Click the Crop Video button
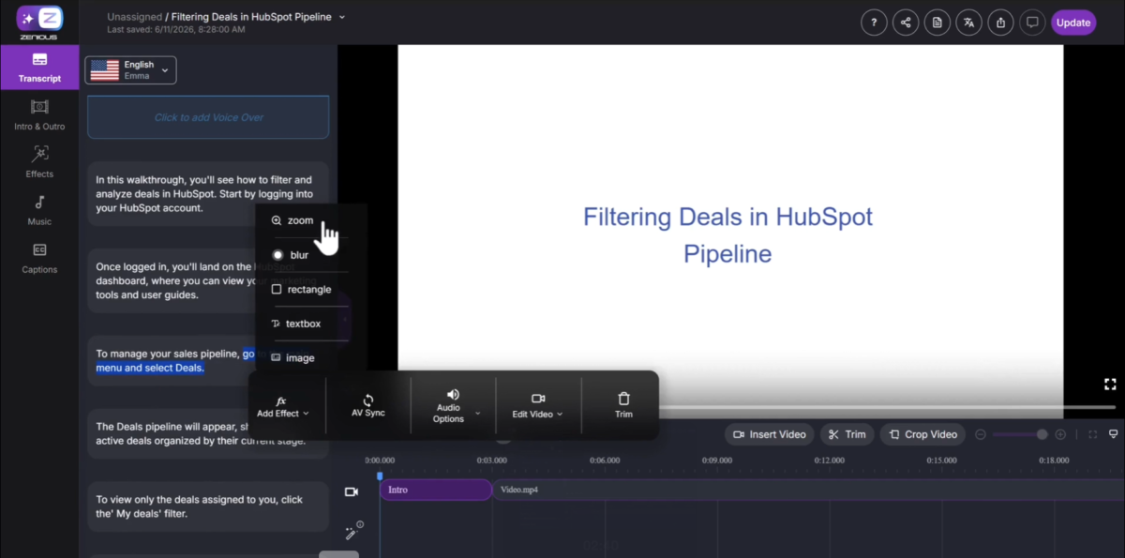Screen dimensions: 1125x558 click(922, 434)
